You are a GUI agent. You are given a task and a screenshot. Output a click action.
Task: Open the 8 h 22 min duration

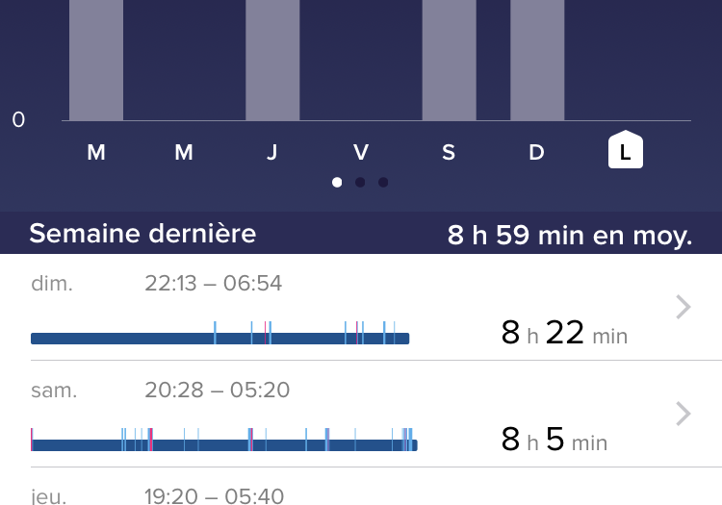point(564,334)
